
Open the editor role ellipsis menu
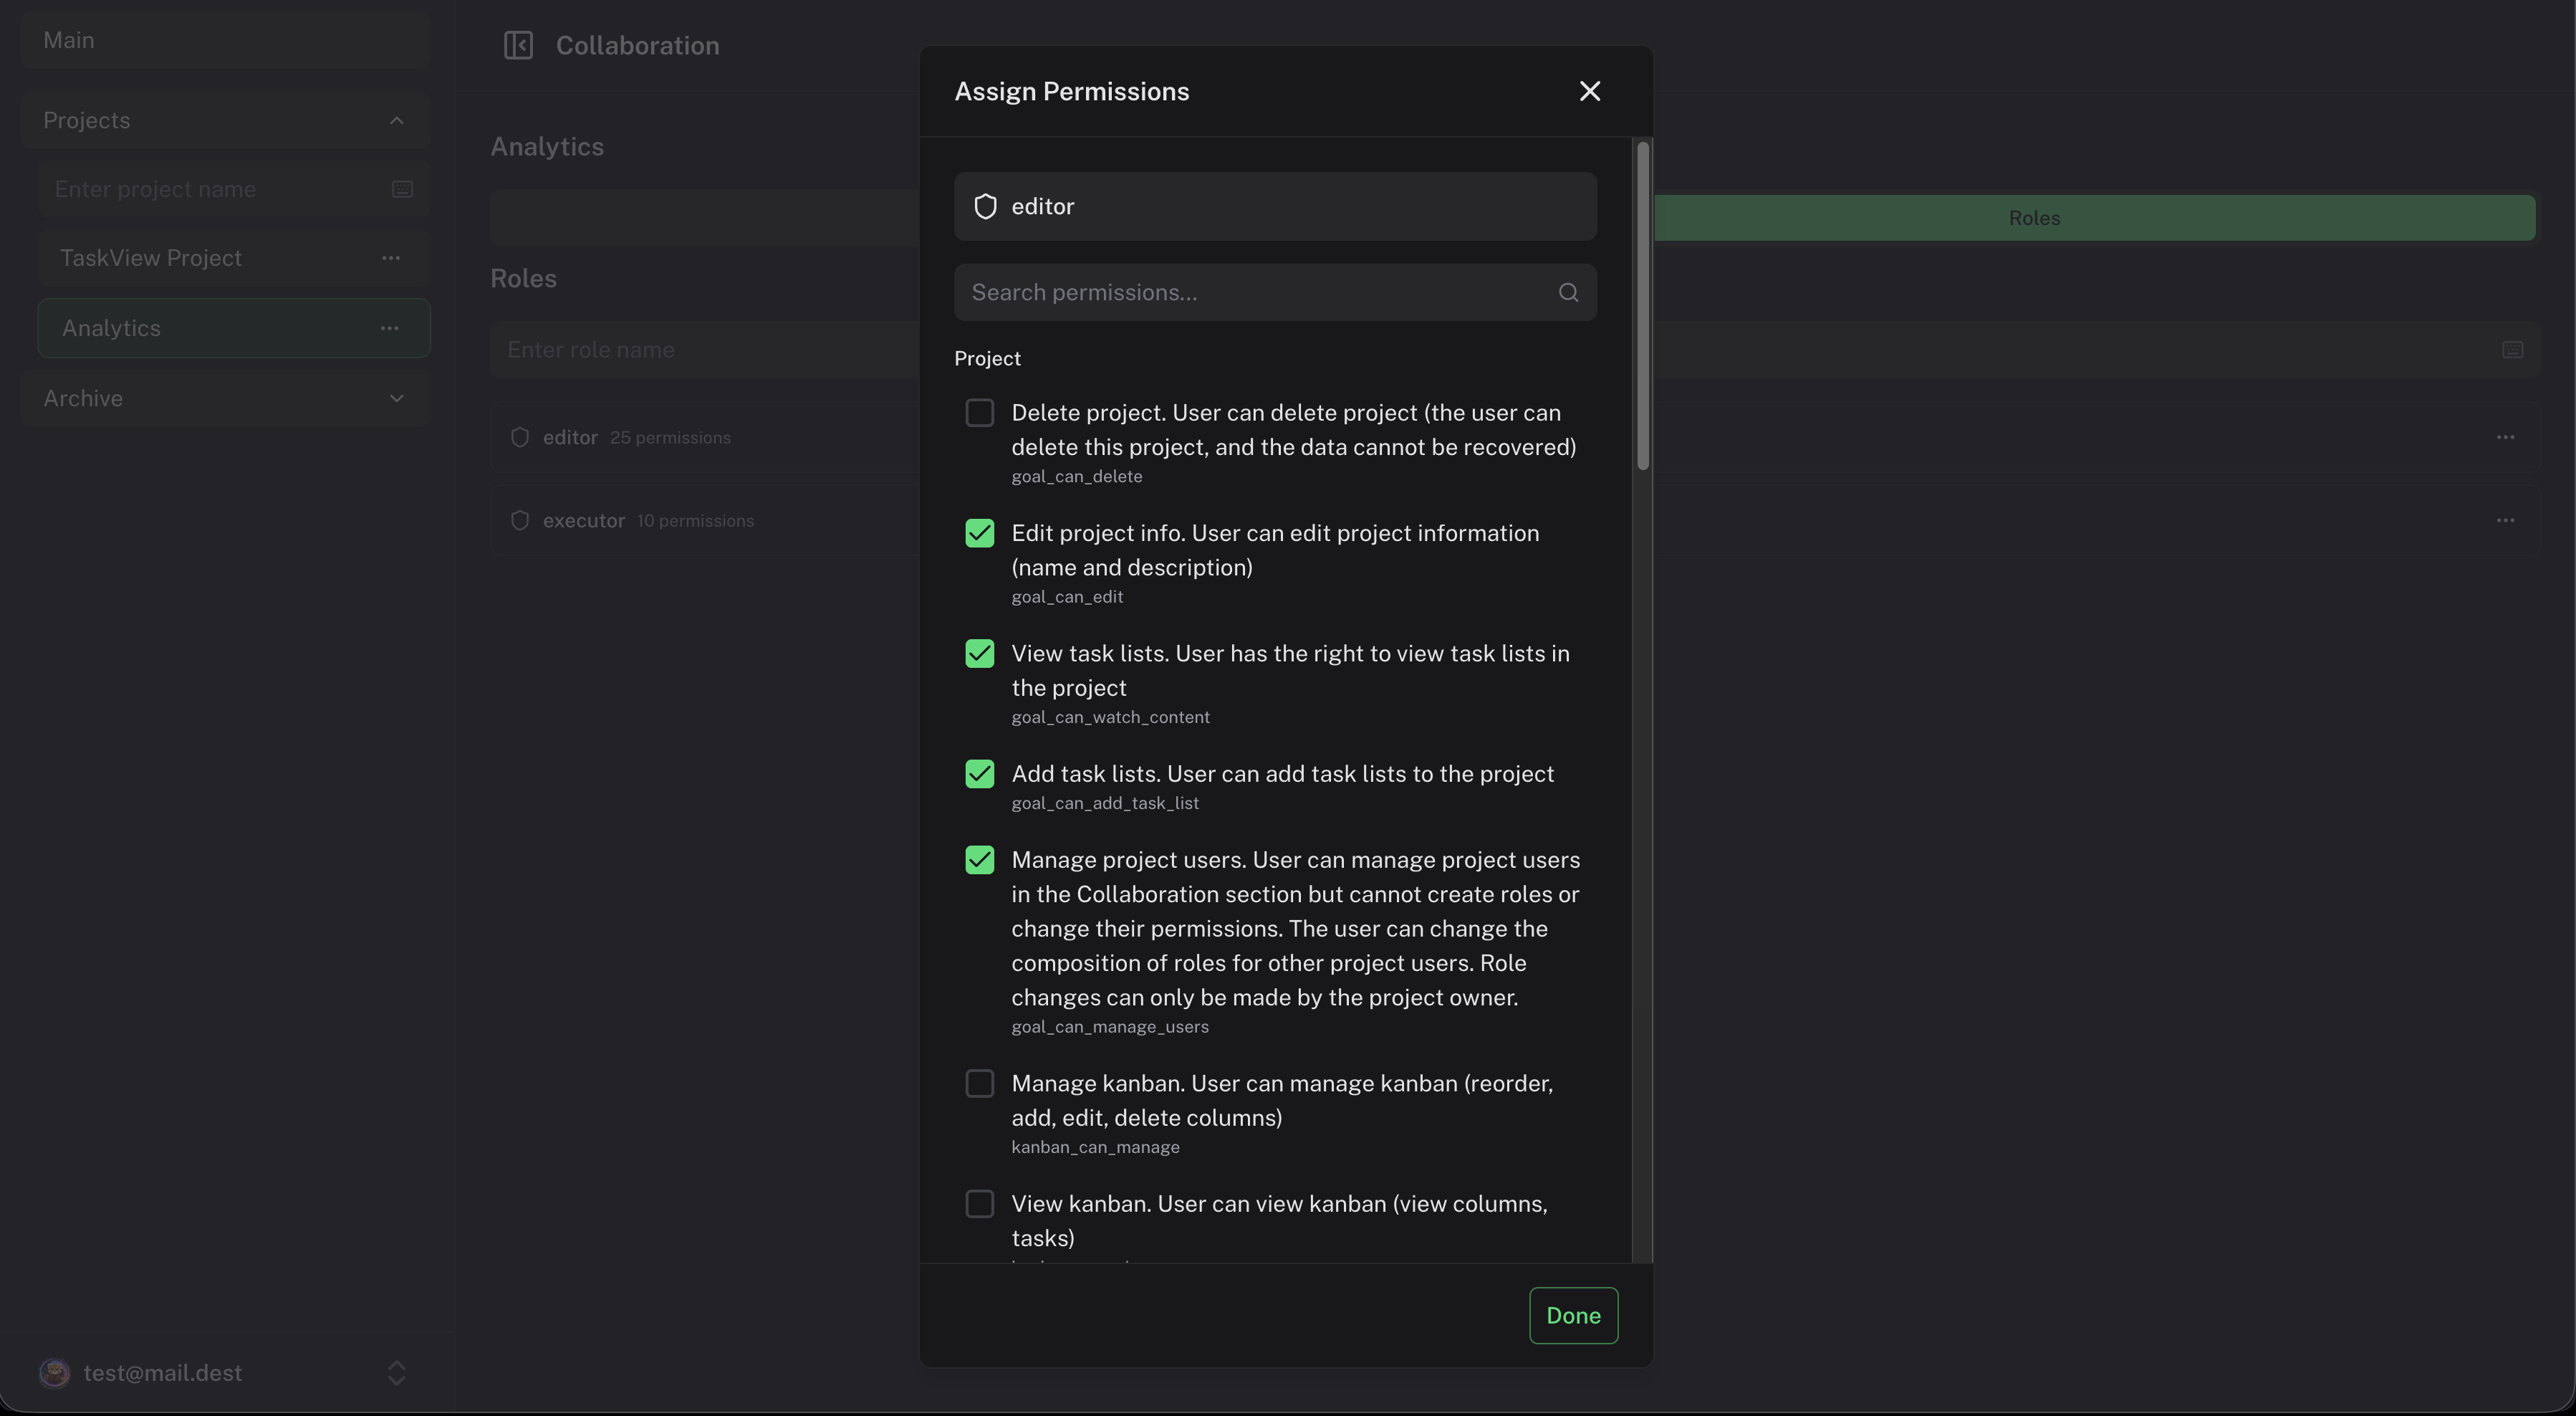click(2505, 437)
